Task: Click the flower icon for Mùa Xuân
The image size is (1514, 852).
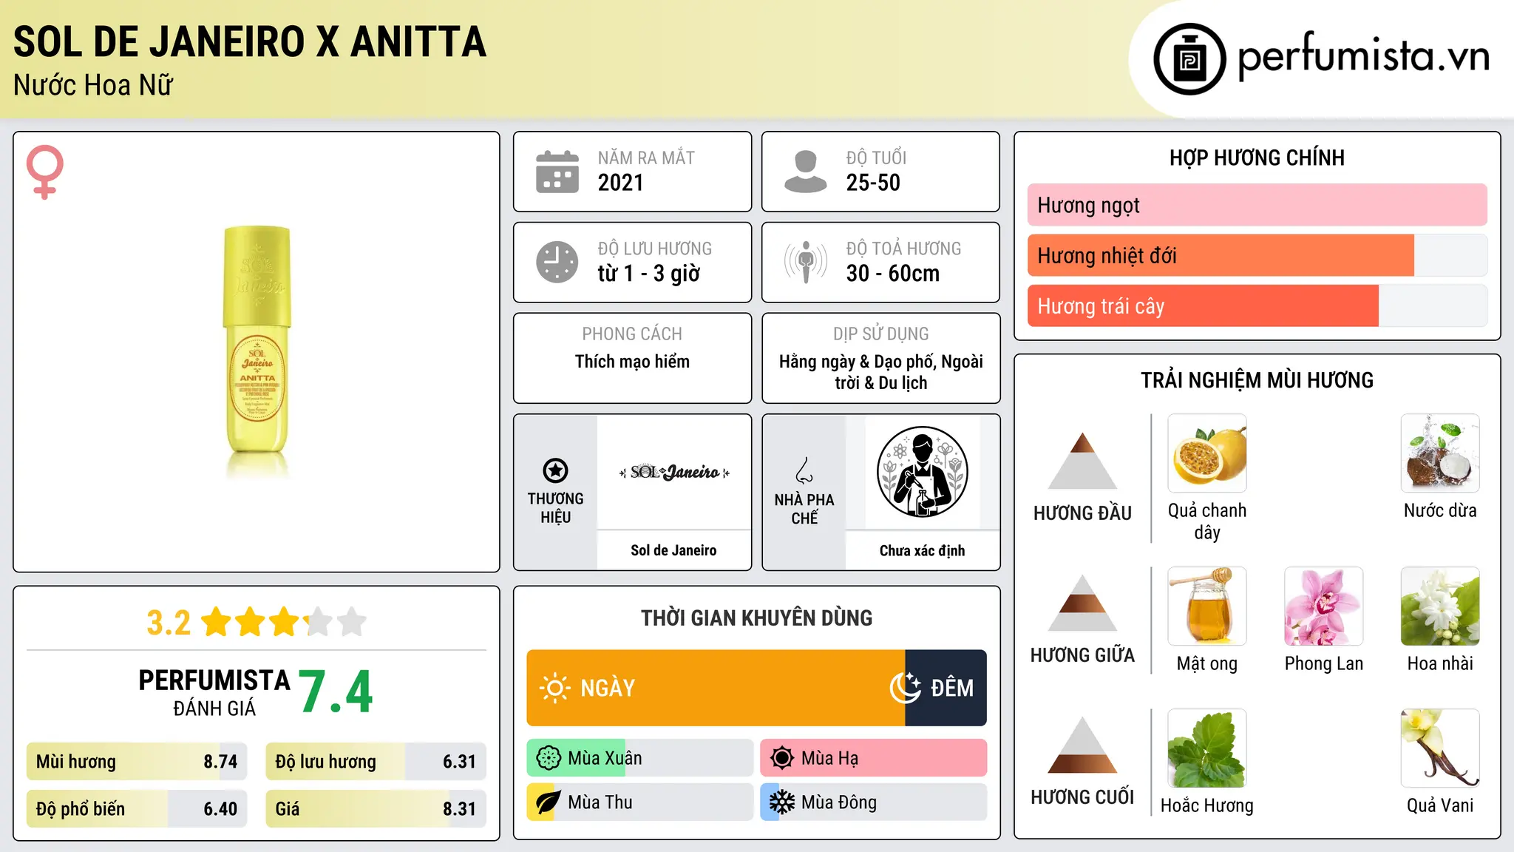Action: (x=549, y=758)
